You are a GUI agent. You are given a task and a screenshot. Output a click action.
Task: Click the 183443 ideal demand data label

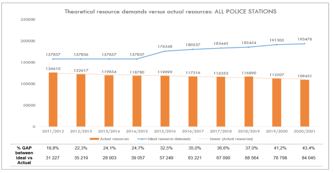[221, 43]
